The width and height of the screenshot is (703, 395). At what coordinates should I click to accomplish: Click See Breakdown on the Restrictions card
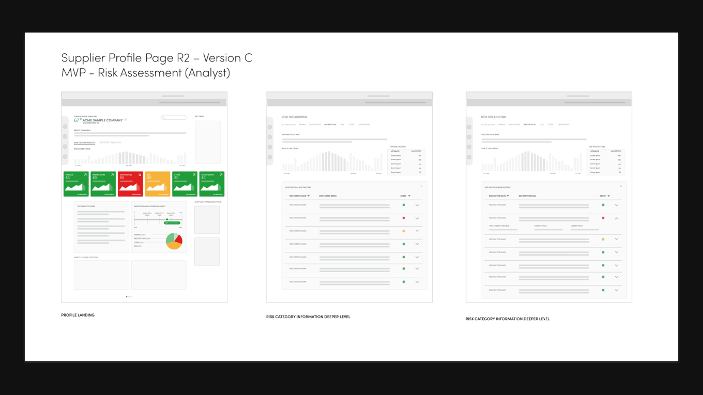click(x=109, y=194)
